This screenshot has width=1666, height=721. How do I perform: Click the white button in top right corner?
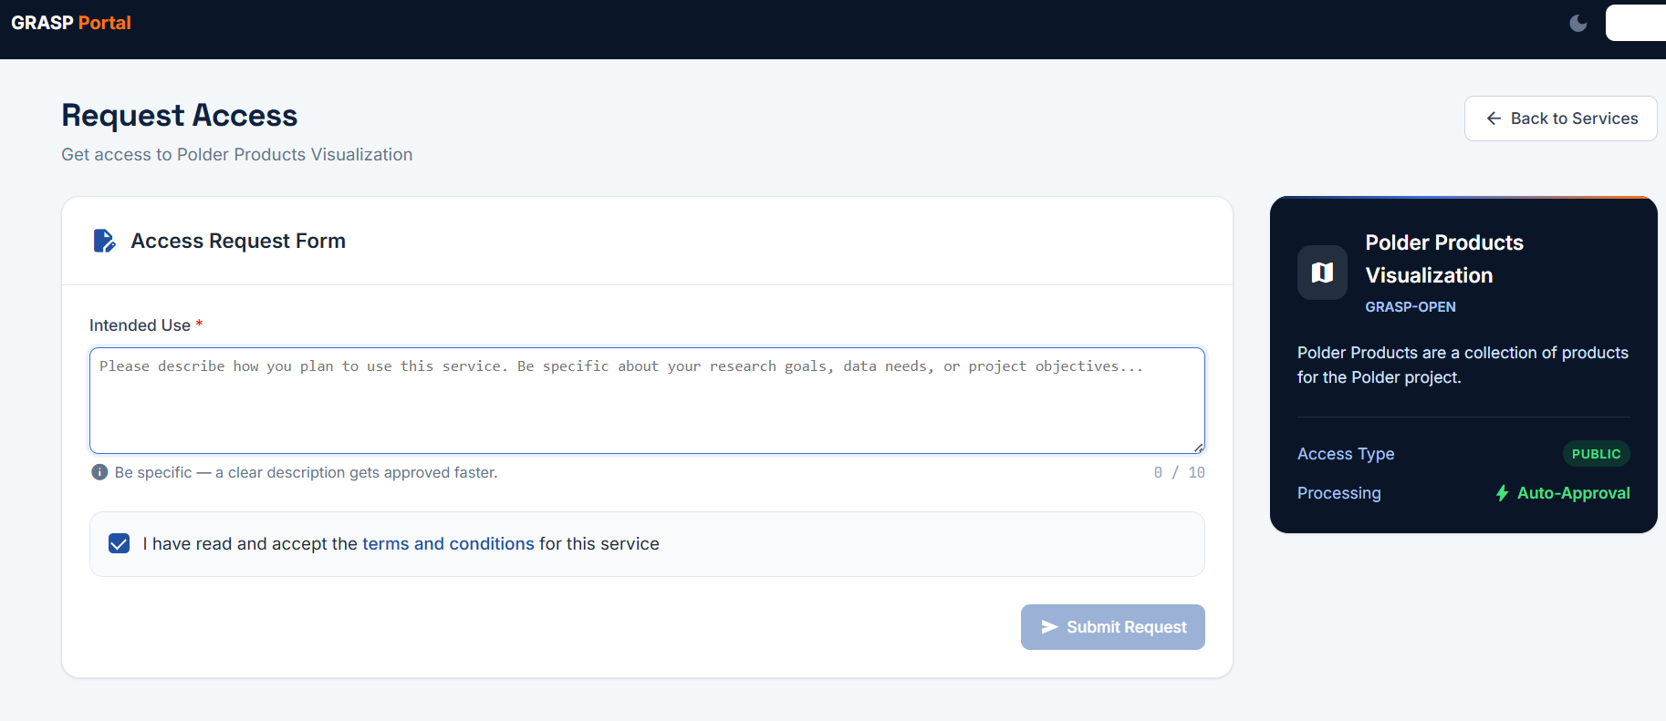click(x=1636, y=23)
